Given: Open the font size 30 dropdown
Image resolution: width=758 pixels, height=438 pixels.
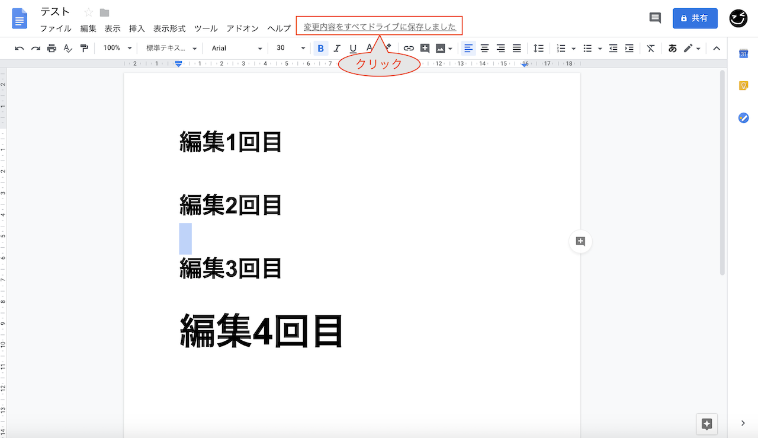Looking at the screenshot, I should tap(290, 48).
